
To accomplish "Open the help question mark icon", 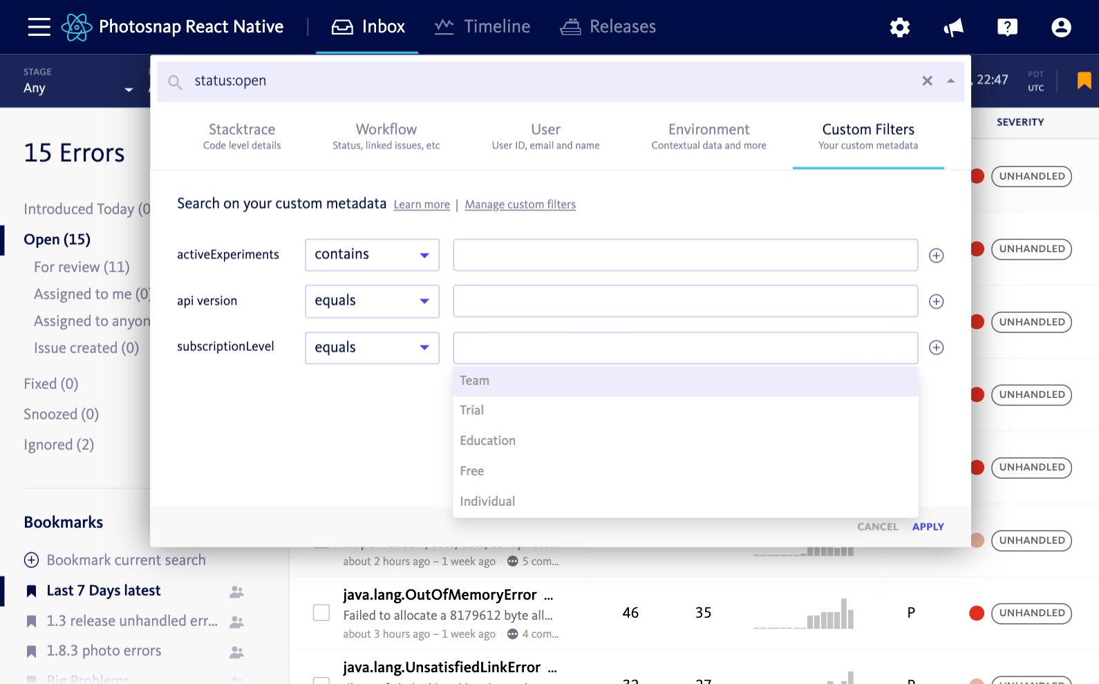I will click(1007, 27).
